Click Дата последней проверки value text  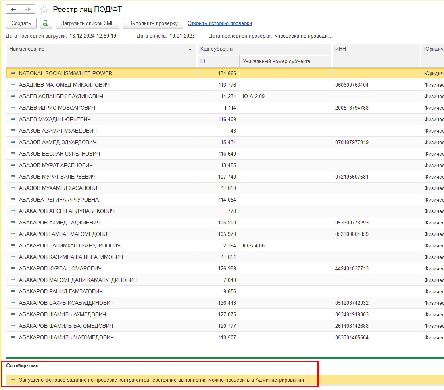(x=303, y=36)
